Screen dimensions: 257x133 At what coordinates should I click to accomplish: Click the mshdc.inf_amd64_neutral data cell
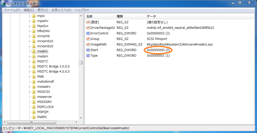click(x=180, y=28)
